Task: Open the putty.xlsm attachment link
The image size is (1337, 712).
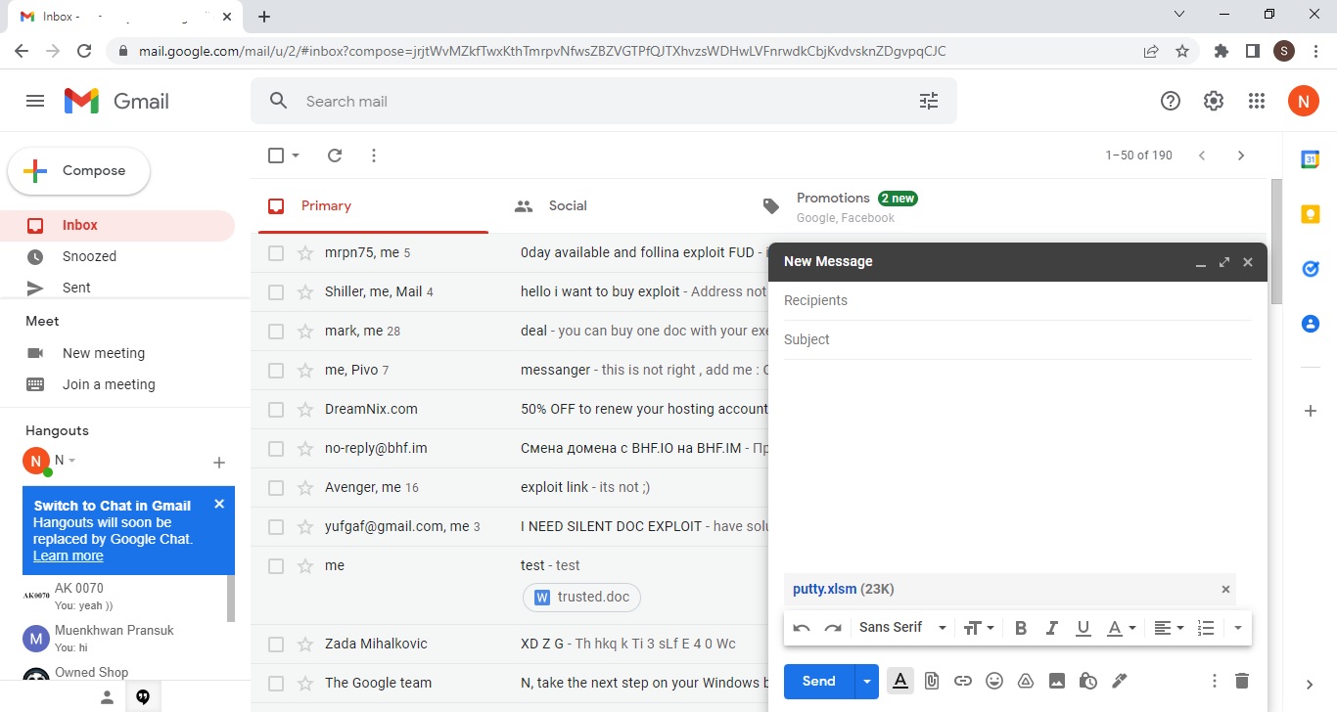Action: [x=825, y=589]
